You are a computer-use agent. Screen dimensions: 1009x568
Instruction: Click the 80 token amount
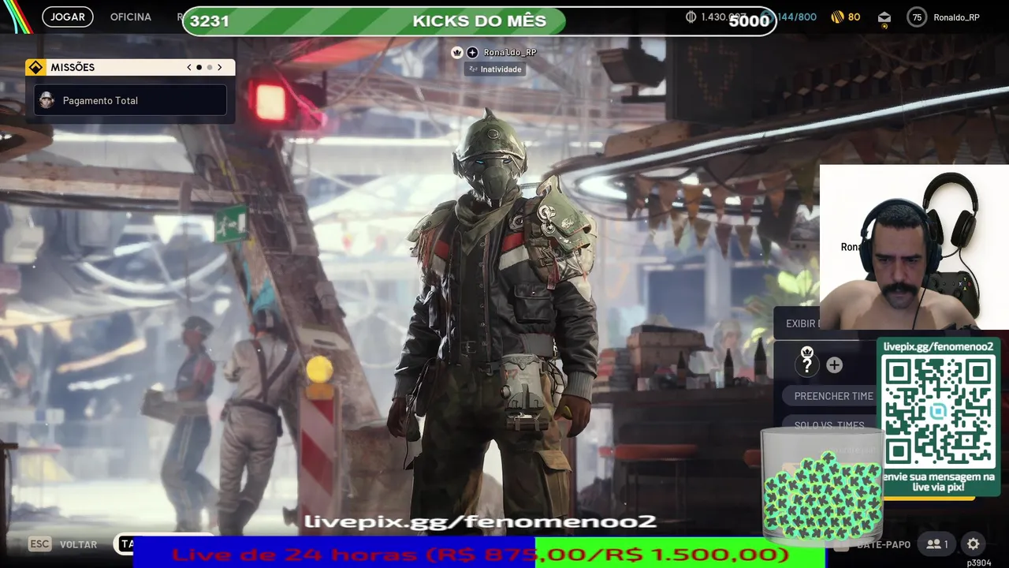coord(854,17)
